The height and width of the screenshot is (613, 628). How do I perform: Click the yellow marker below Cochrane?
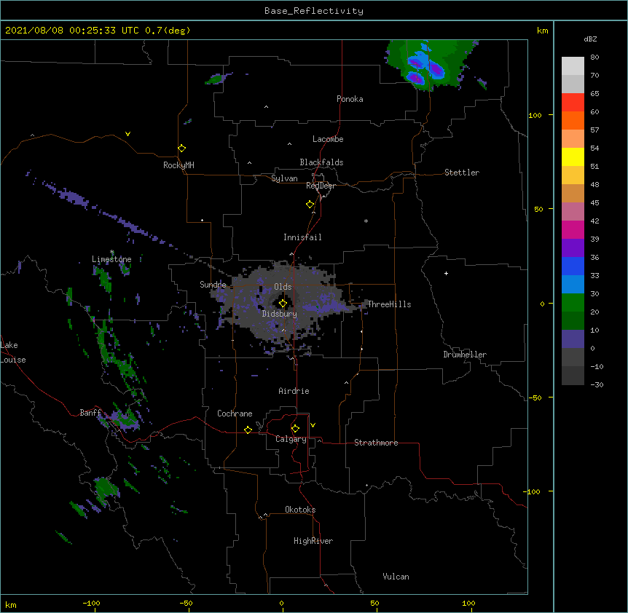(x=248, y=430)
